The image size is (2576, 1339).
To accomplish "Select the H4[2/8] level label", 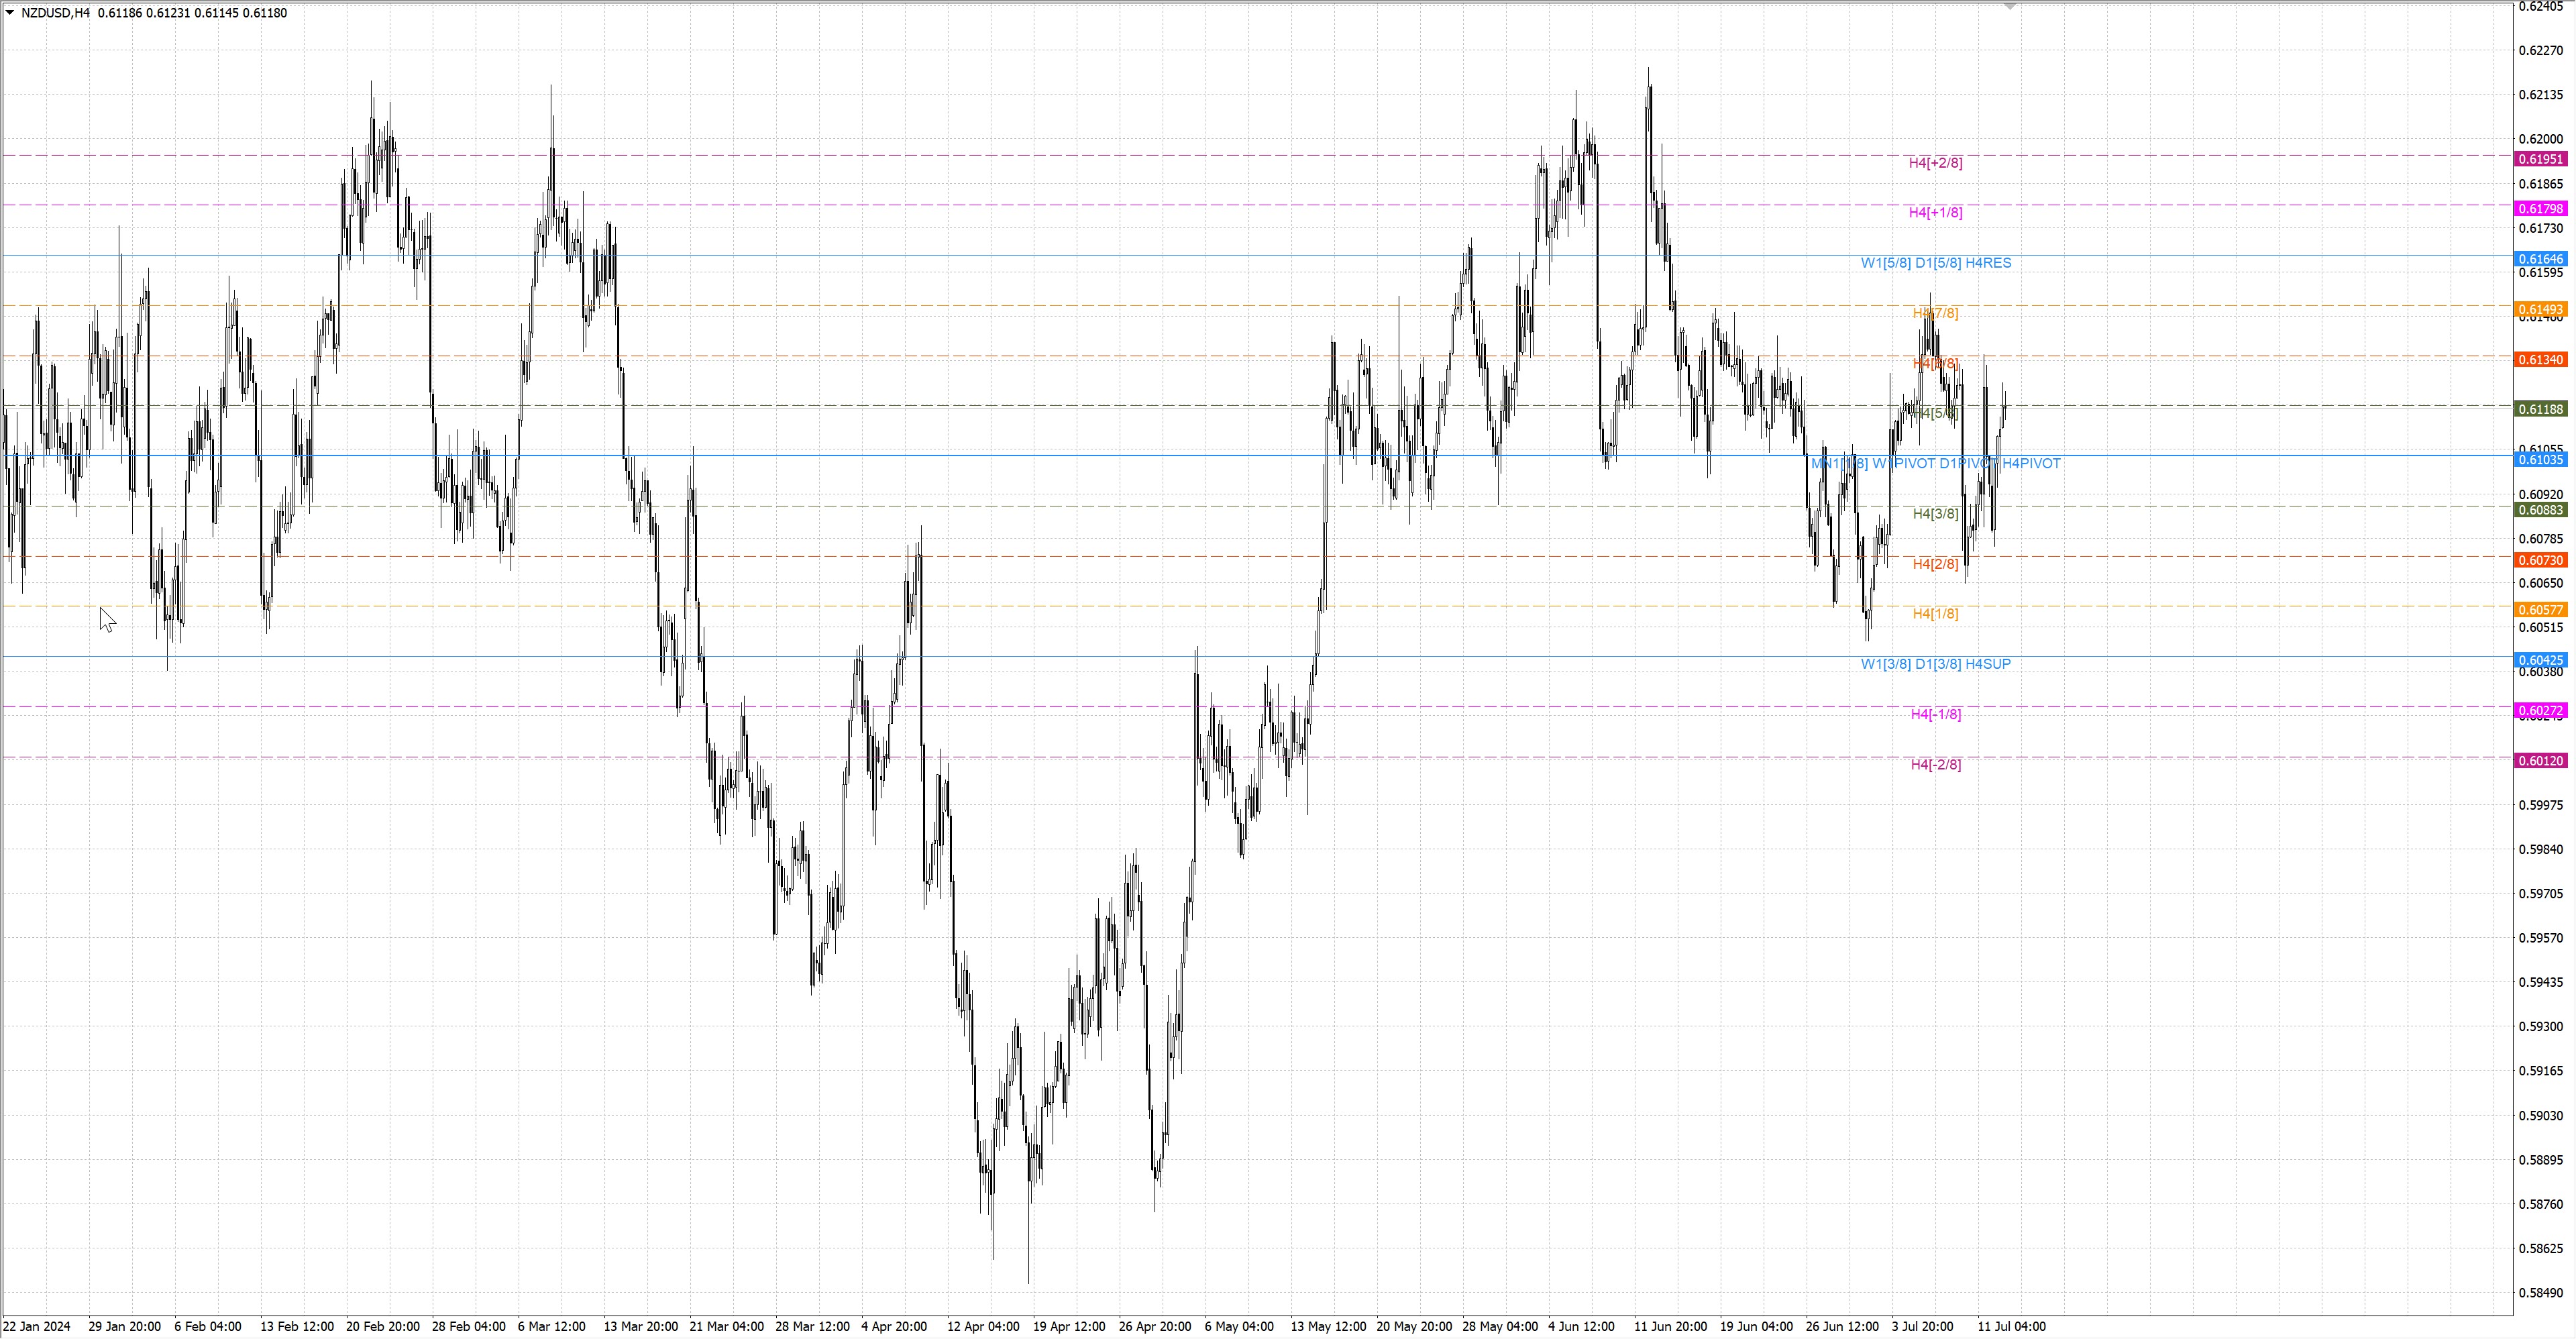I will coord(1935,564).
